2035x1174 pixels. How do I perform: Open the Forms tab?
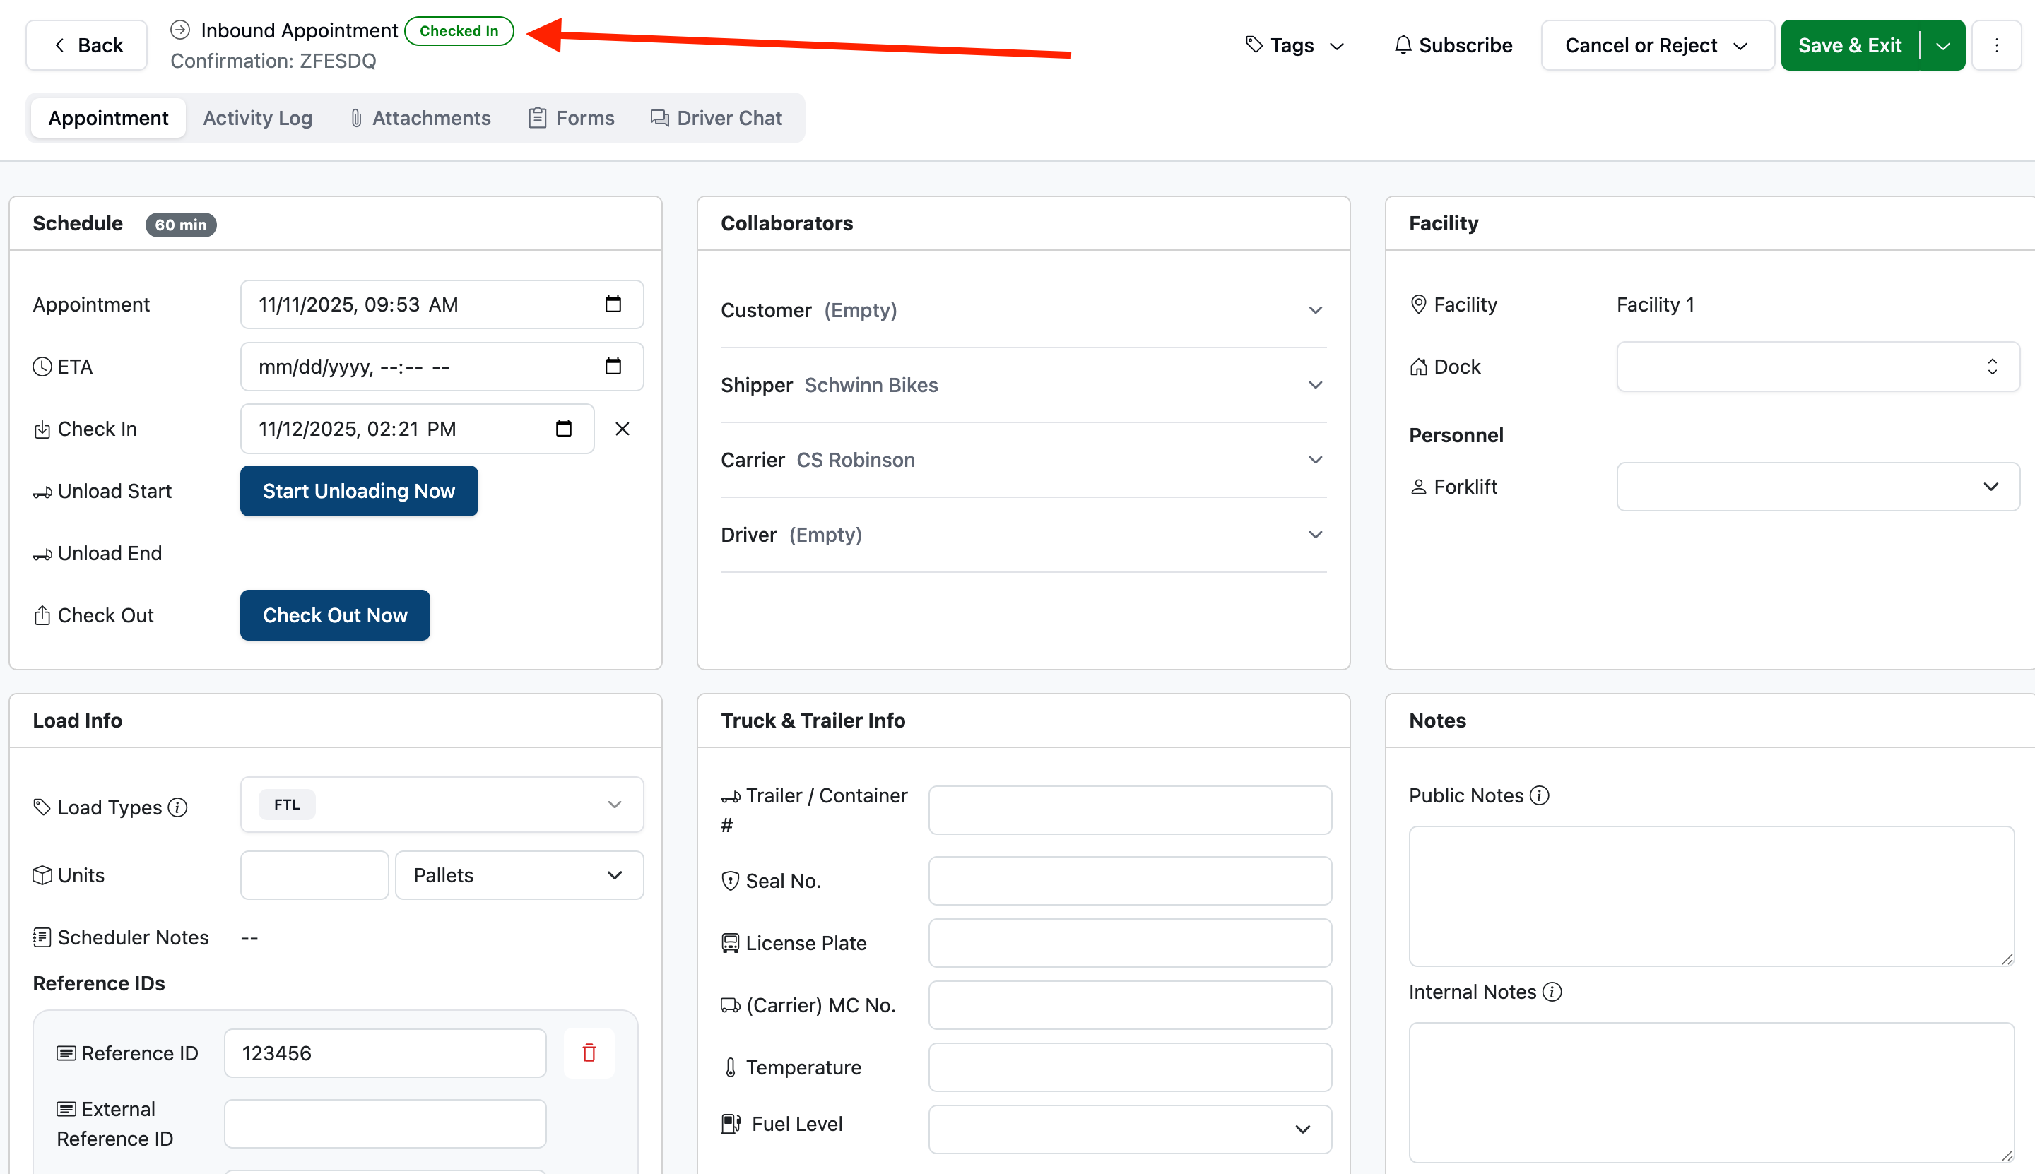click(571, 118)
